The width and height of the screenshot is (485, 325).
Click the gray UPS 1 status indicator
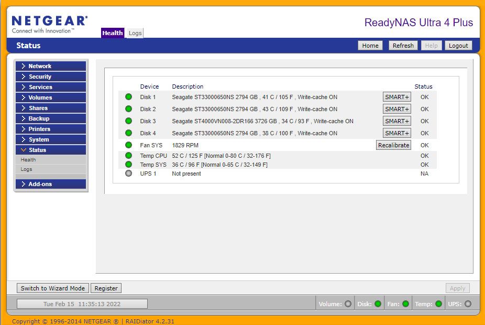(128, 174)
